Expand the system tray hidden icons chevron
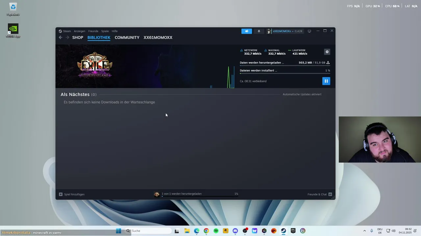The width and height of the screenshot is (421, 236). click(364, 231)
